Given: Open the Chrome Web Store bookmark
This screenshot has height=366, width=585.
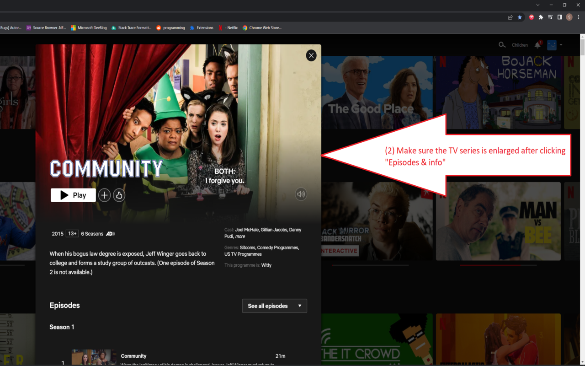Looking at the screenshot, I should coord(262,28).
